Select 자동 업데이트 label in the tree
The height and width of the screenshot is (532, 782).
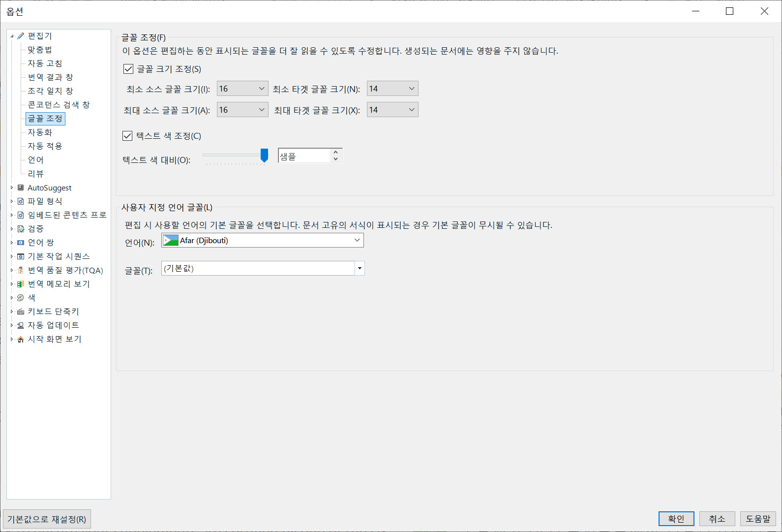[53, 325]
